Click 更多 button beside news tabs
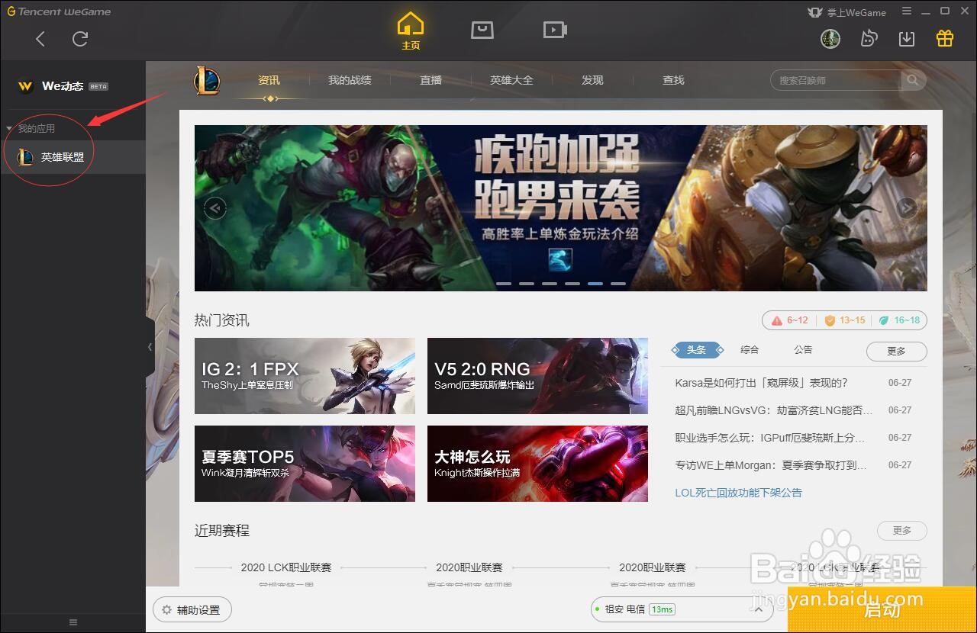 coord(896,351)
